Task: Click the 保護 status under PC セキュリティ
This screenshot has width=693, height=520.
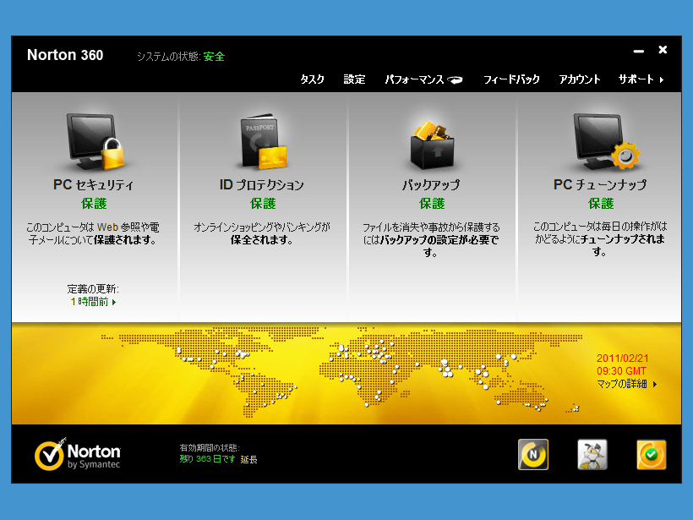Action: pos(94,204)
